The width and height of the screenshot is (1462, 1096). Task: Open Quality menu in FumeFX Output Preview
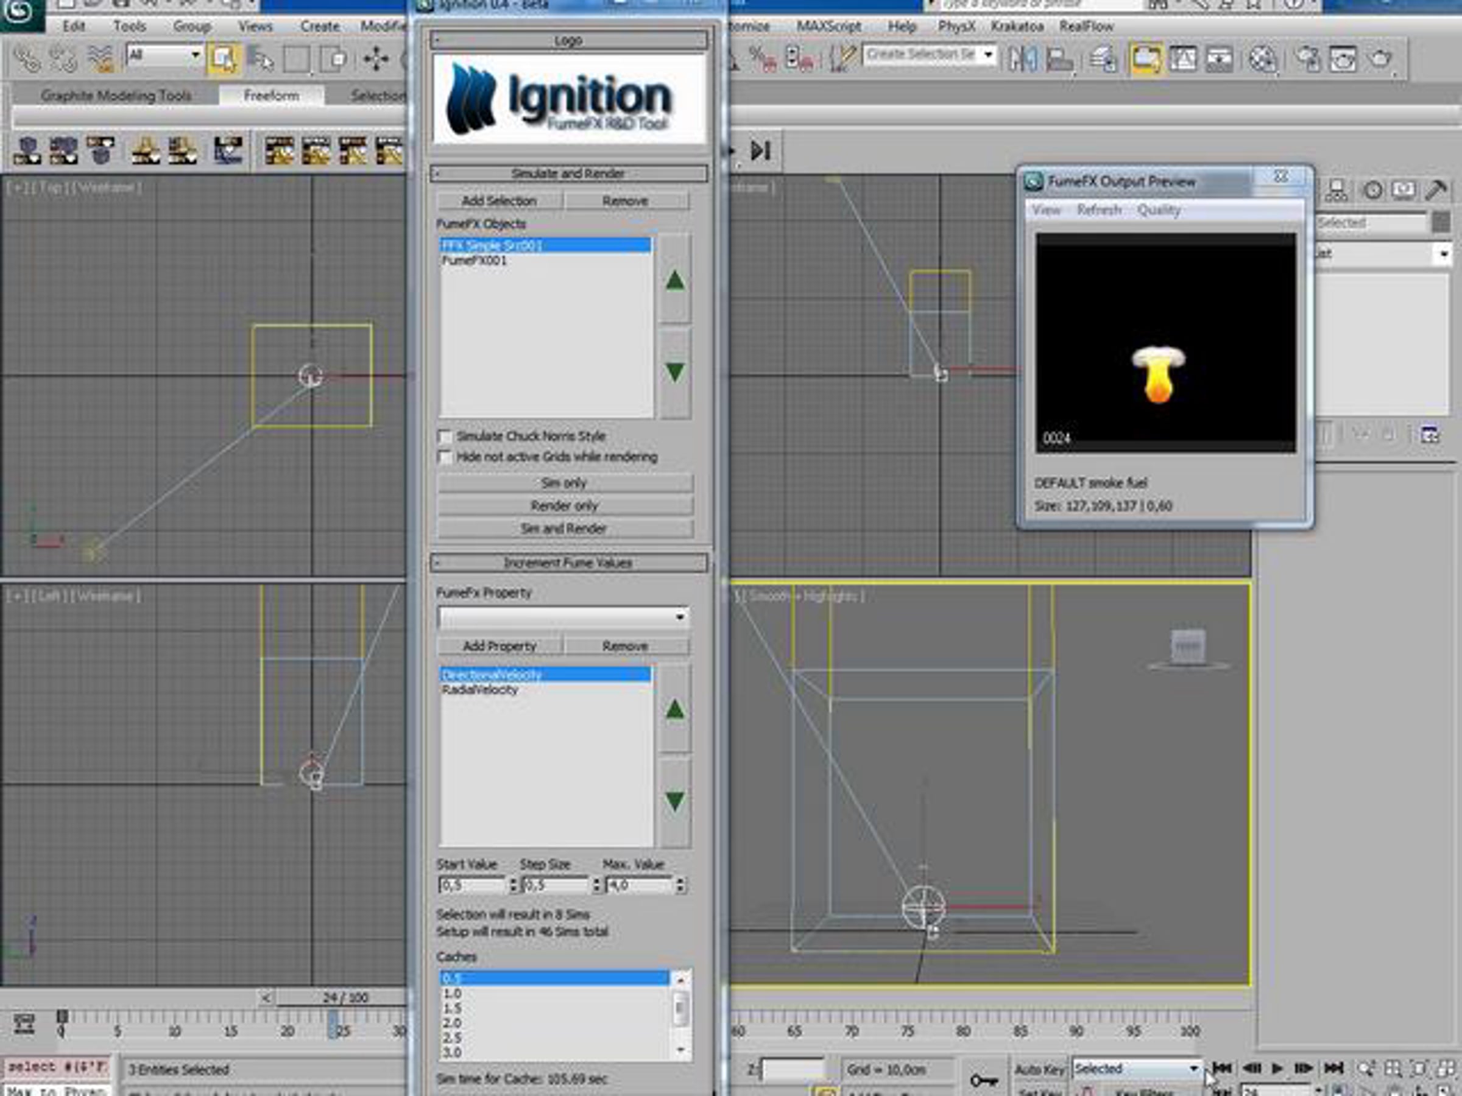pyautogui.click(x=1159, y=210)
